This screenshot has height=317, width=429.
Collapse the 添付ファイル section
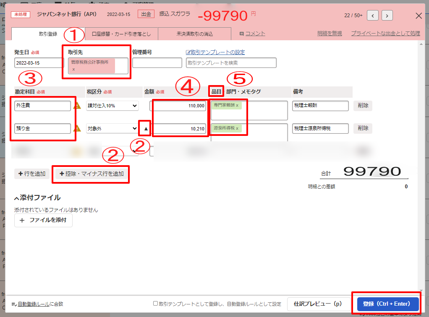coord(17,198)
